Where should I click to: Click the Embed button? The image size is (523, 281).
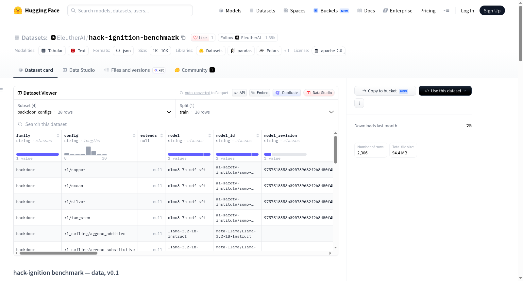[259, 93]
